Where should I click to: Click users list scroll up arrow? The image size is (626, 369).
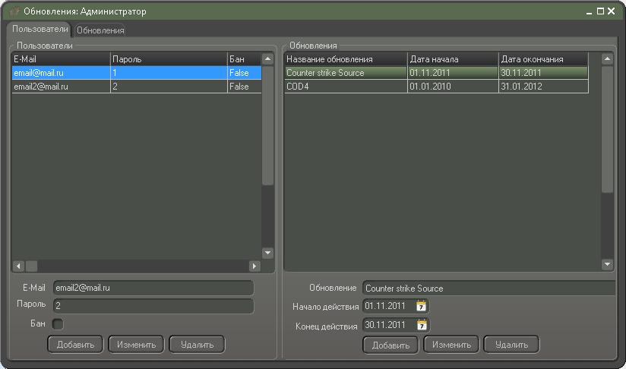[x=268, y=59]
